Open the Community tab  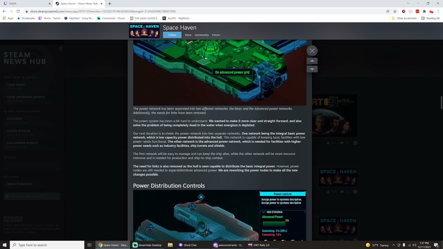click(202, 35)
